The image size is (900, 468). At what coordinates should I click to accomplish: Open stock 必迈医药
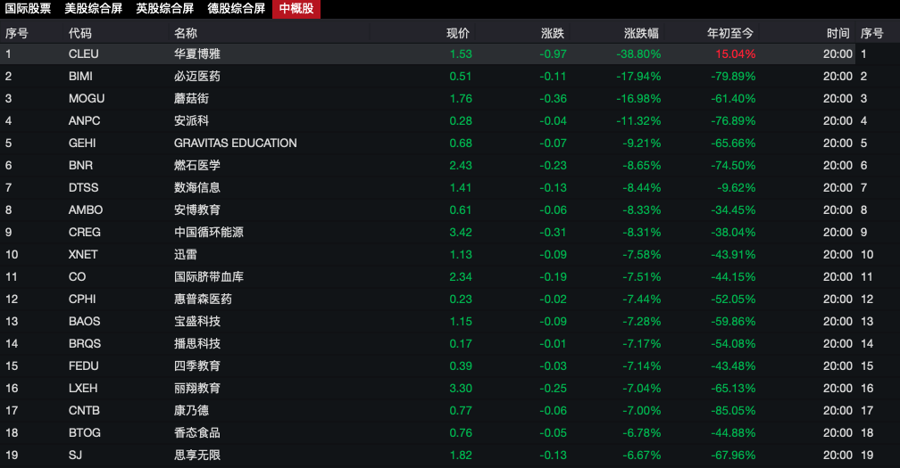196,76
